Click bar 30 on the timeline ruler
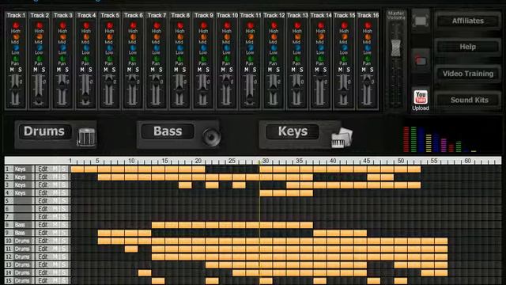Image resolution: width=506 pixels, height=285 pixels. point(266,161)
